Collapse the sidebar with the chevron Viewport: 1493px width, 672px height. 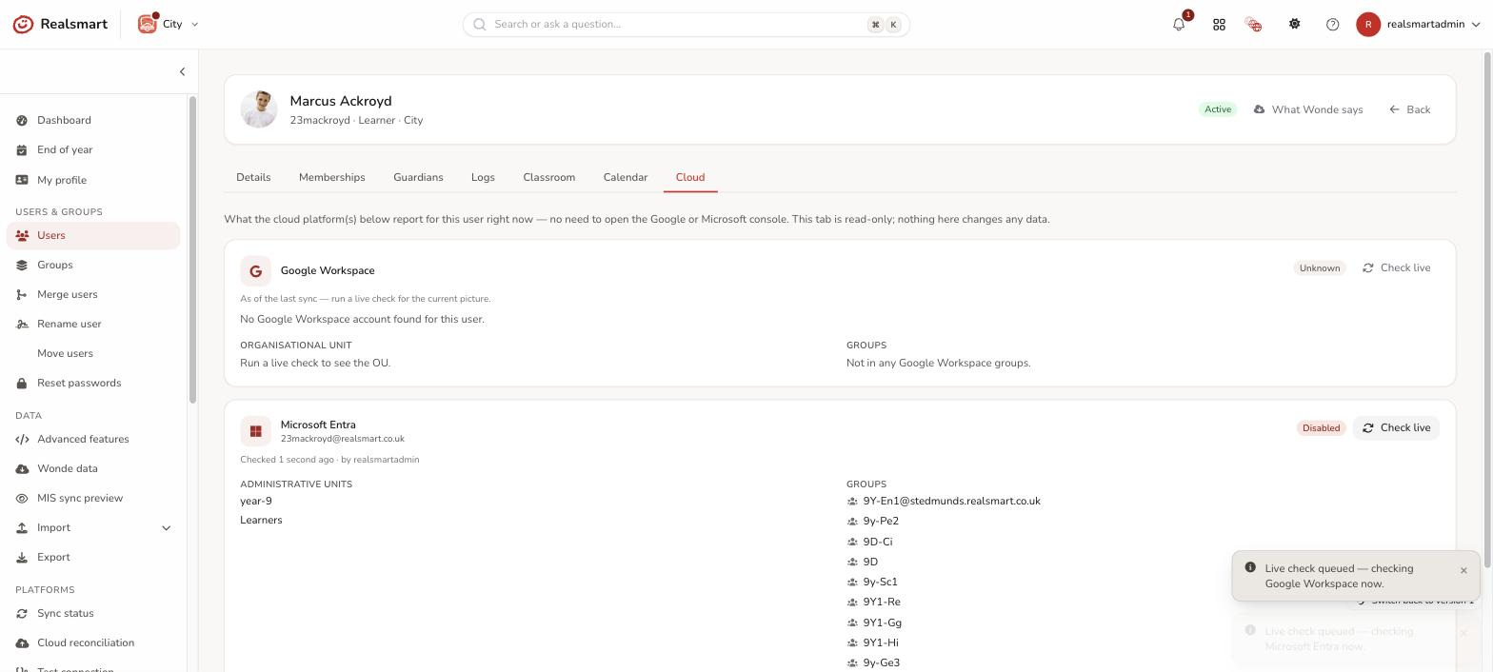pyautogui.click(x=182, y=71)
